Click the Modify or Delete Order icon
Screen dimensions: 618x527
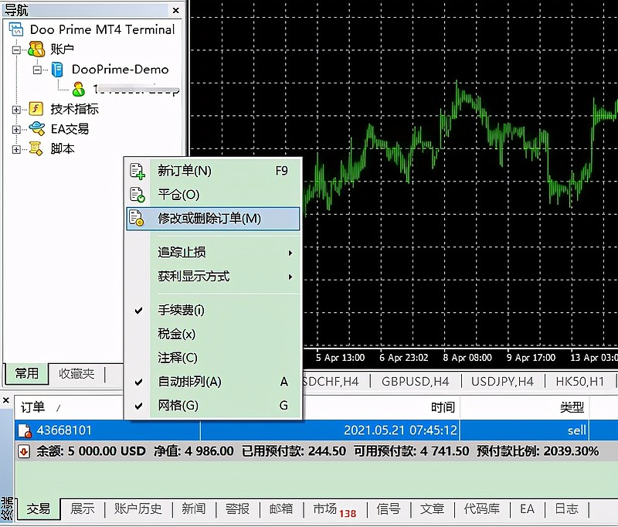coord(138,219)
